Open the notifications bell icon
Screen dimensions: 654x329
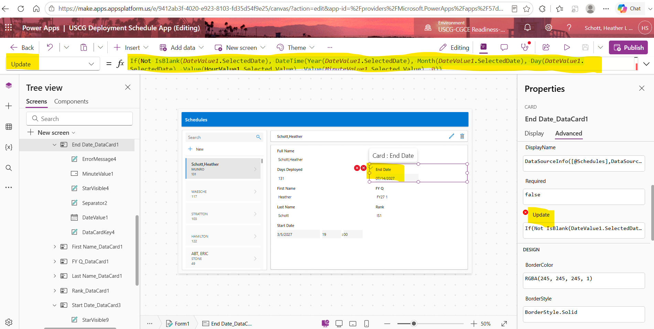[527, 28]
